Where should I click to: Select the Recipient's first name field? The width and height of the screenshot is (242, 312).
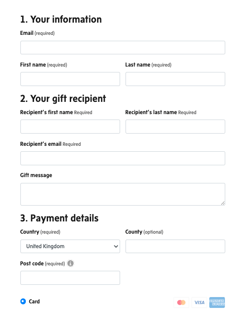pyautogui.click(x=70, y=126)
